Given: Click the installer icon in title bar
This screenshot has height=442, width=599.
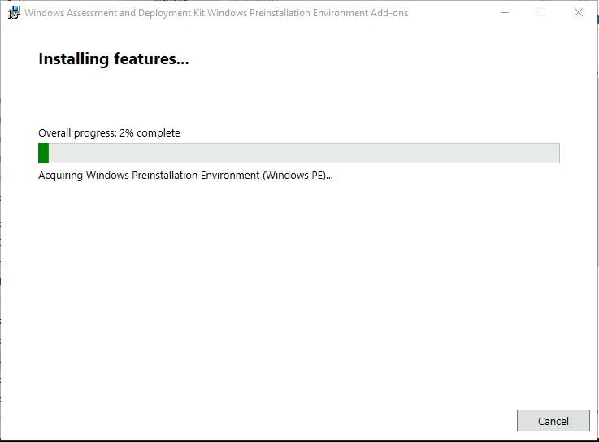Looking at the screenshot, I should click(x=14, y=13).
